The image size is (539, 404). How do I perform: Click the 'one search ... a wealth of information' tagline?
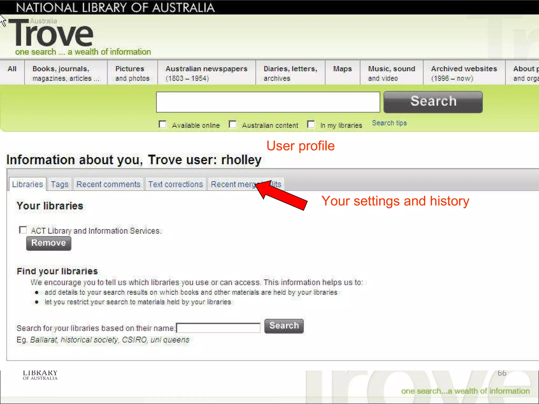[83, 52]
